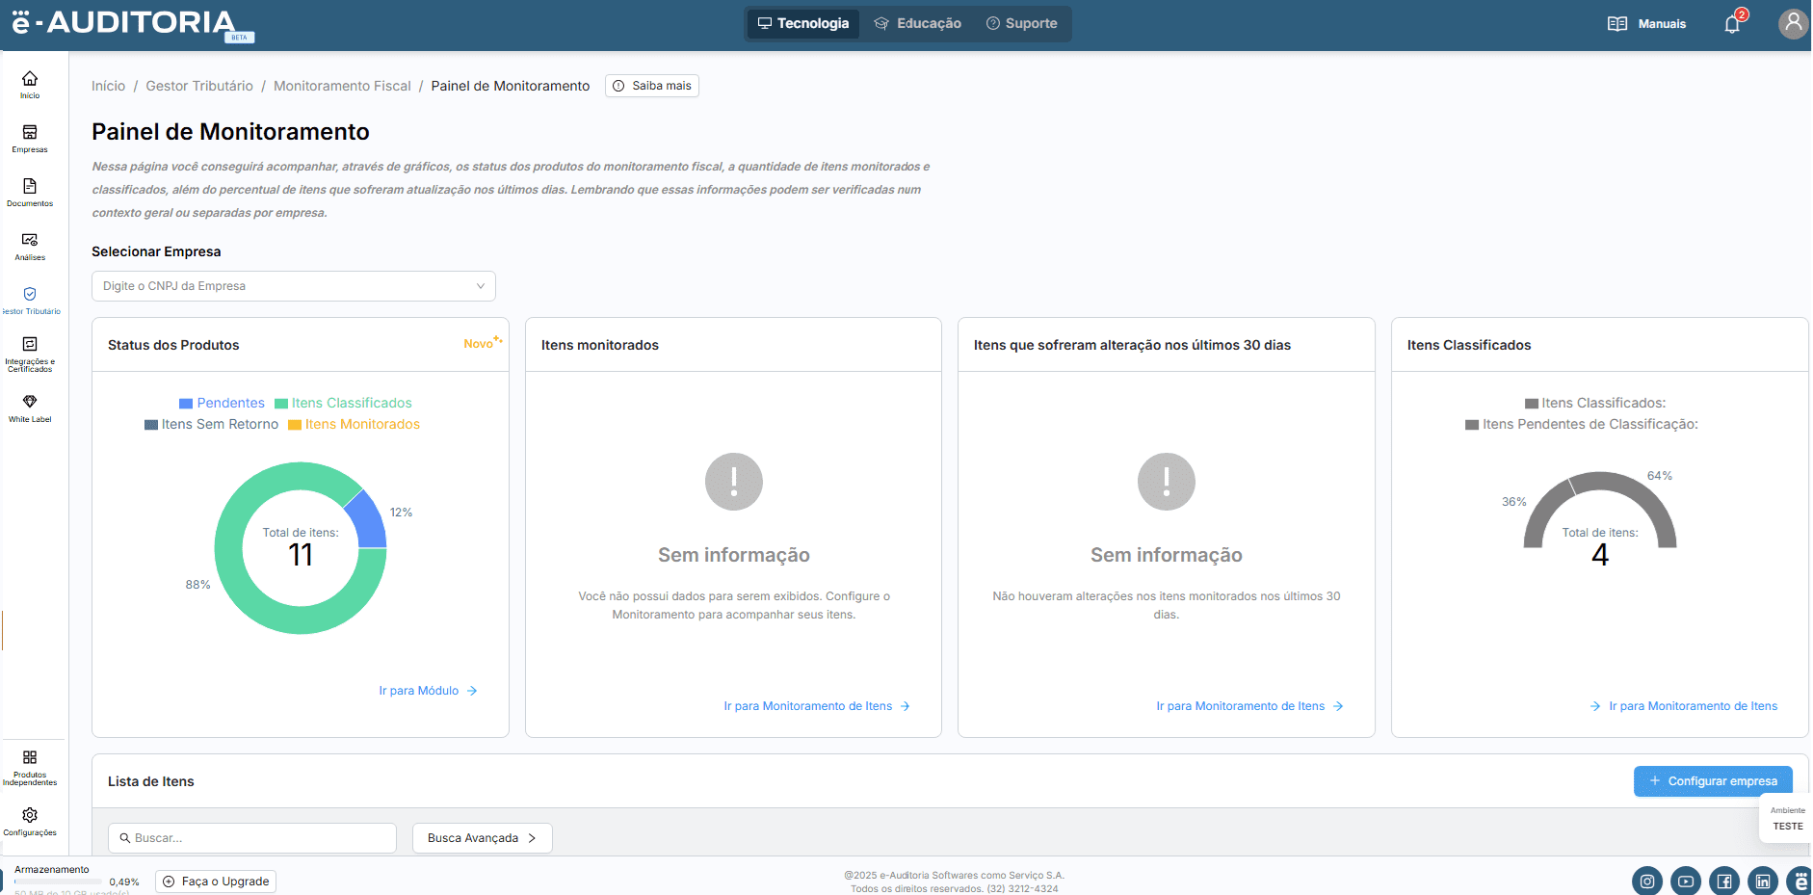Click the blue 12% donut segment

click(369, 521)
